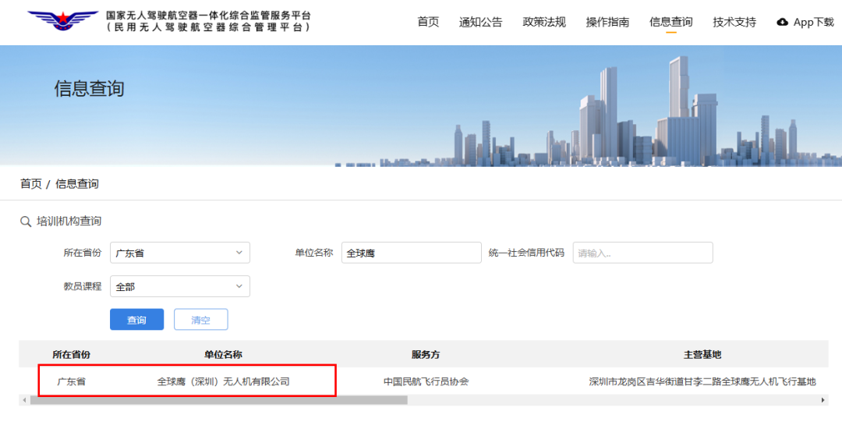This screenshot has height=422, width=842.
Task: Open the 首页 navigation item
Action: [x=428, y=22]
